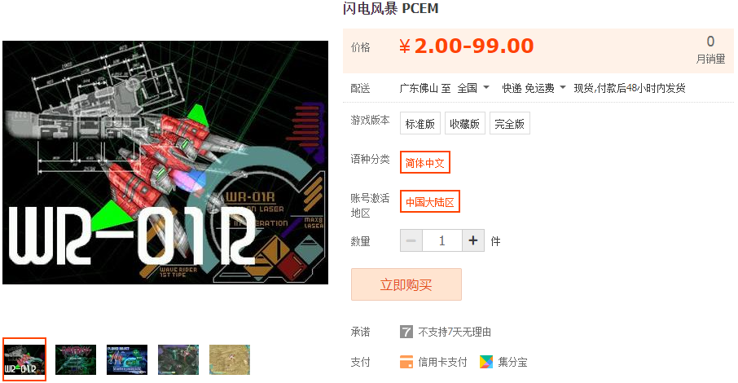Image resolution: width=738 pixels, height=383 pixels.
Task: Select the second product thumbnail
Action: 76,359
